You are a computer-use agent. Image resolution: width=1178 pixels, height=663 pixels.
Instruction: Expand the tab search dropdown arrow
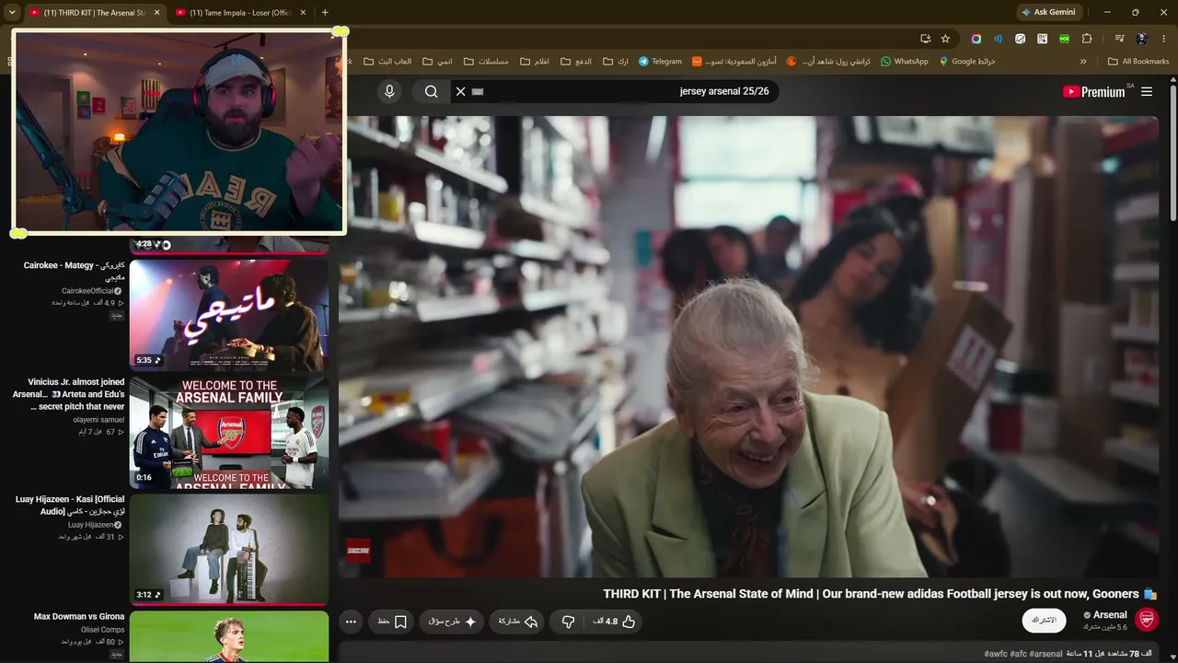pos(11,13)
